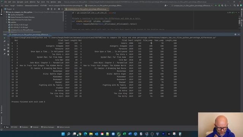Open IDE settings gear in top toolbar
The height and width of the screenshot is (137, 243).
238,6
